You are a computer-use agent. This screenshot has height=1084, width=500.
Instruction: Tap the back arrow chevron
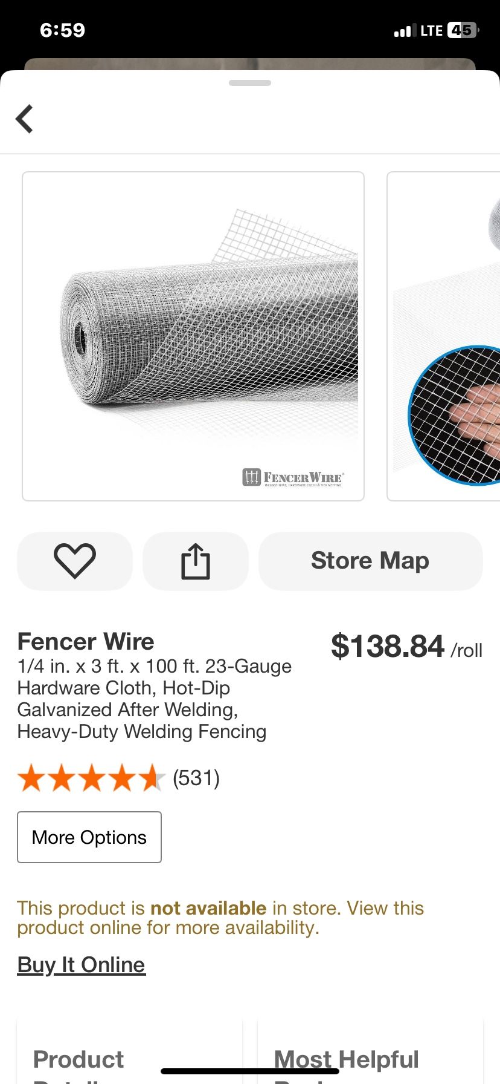pyautogui.click(x=25, y=119)
